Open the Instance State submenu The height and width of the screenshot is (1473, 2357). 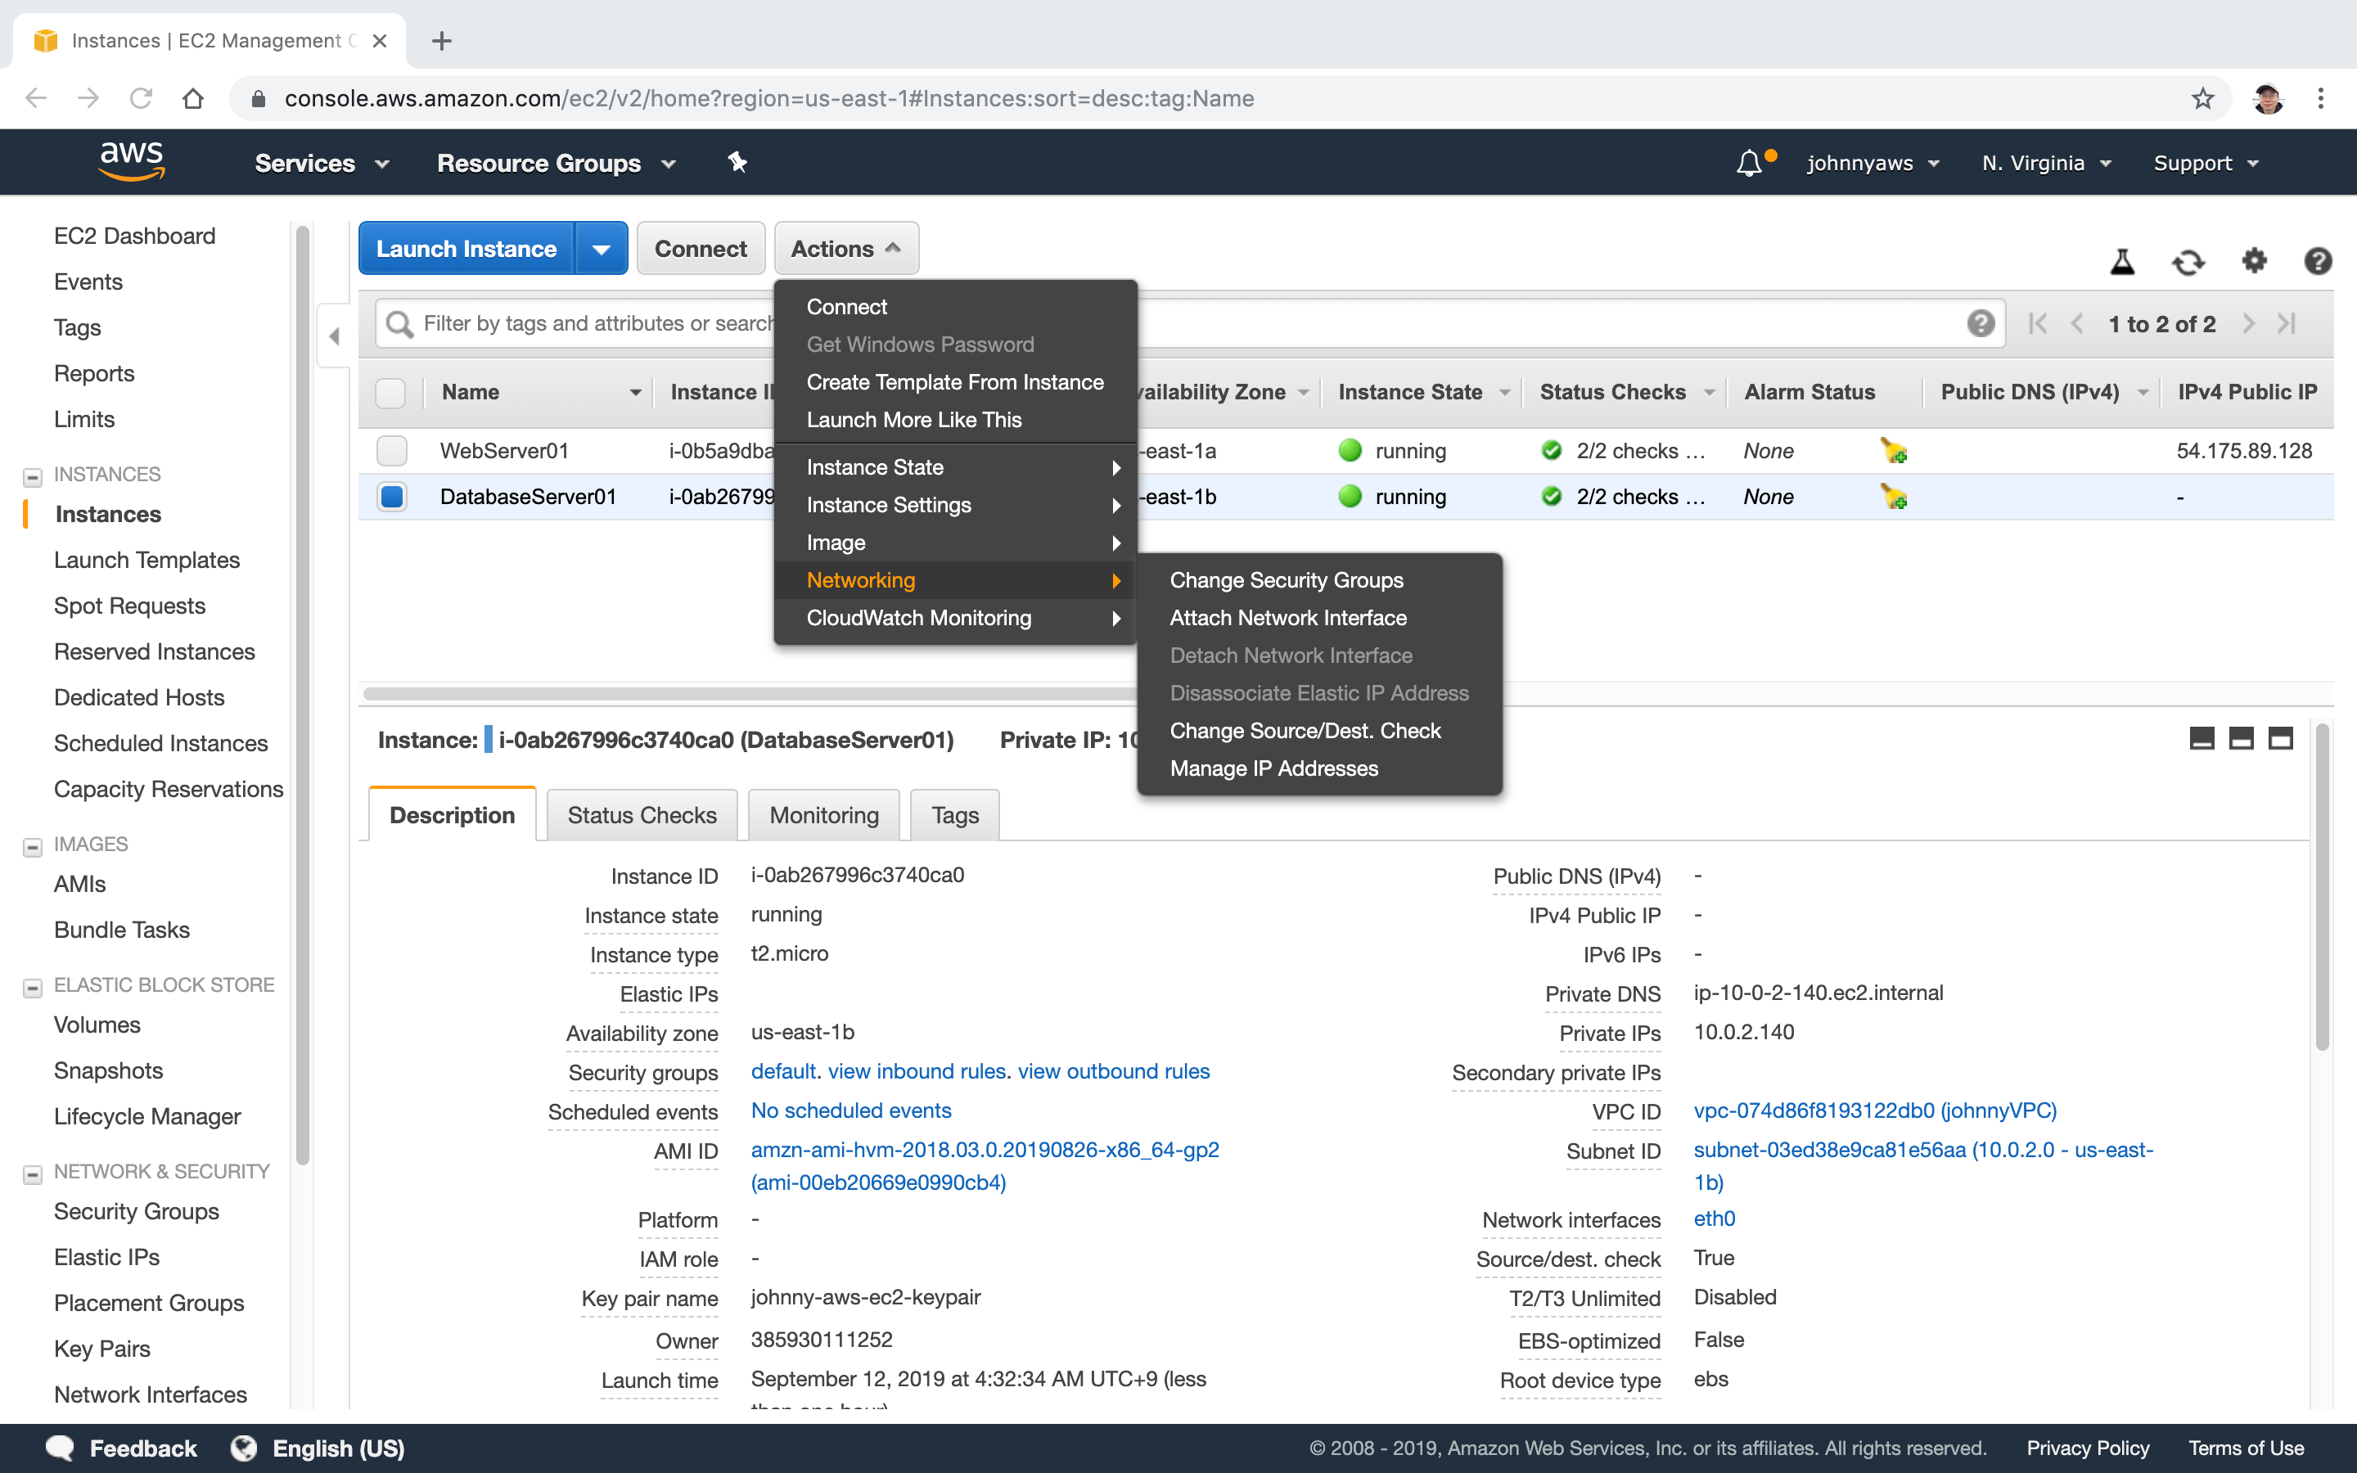pos(954,467)
